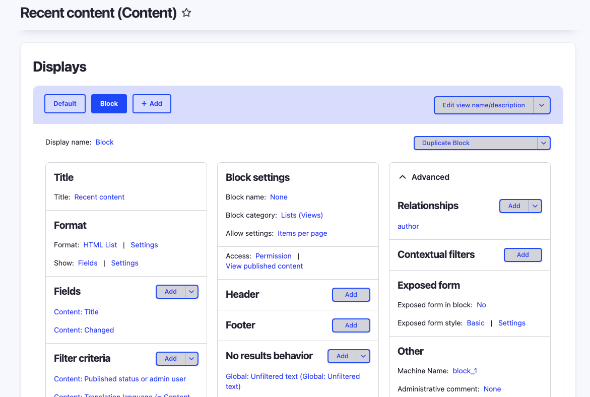
Task: Edit the block_1 machine name link
Action: [x=465, y=371]
